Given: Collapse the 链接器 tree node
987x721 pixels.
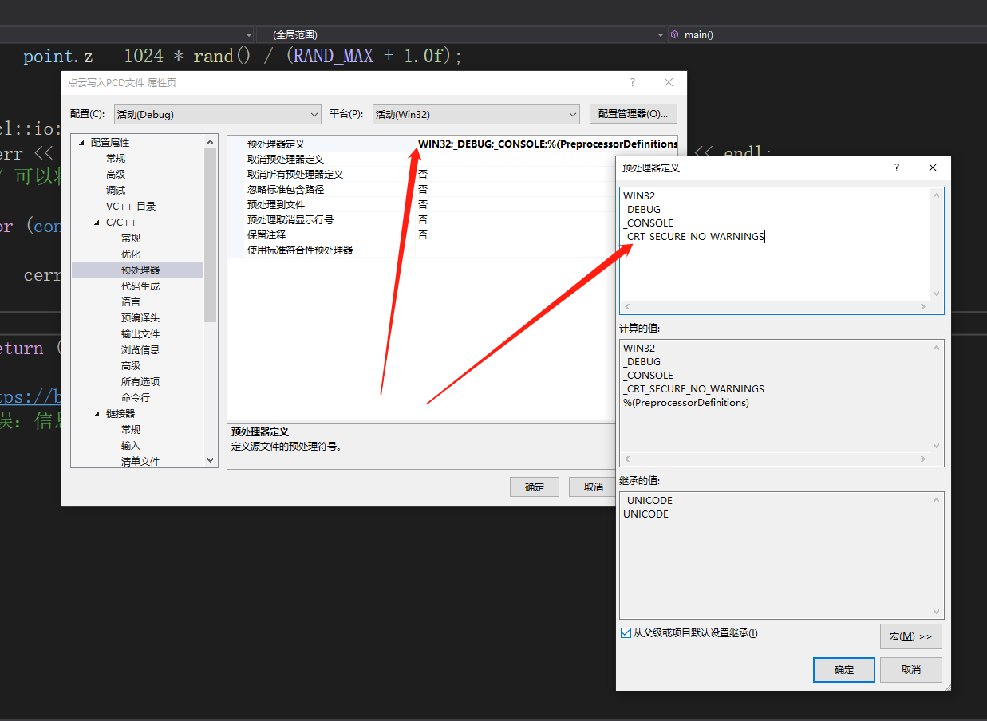Looking at the screenshot, I should point(97,413).
